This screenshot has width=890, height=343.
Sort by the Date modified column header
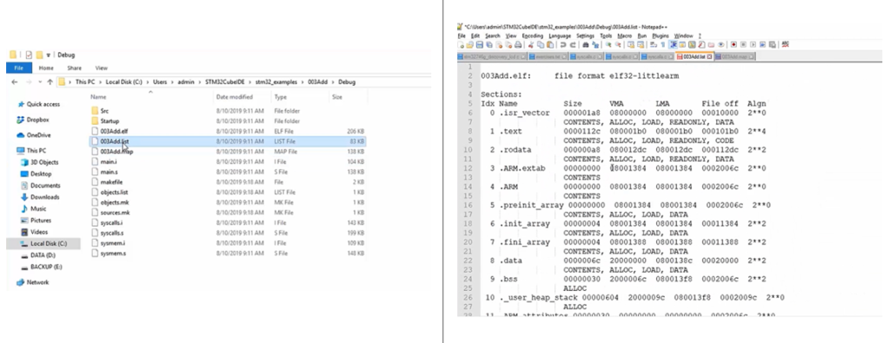(x=235, y=97)
